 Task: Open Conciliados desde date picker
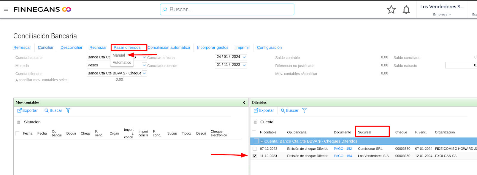[244, 65]
